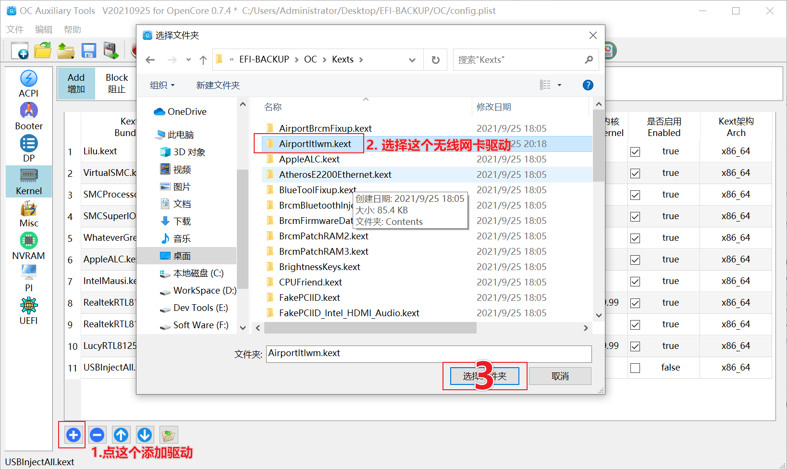Image resolution: width=787 pixels, height=470 pixels.
Task: Click the nav tree vertical scrollbar
Action: click(243, 229)
